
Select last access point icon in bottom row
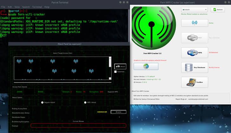click(91, 71)
